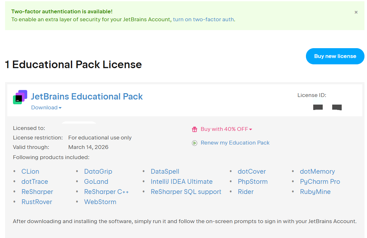Viewport: 367px width, 238px height.
Task: Open the JetBrains Educational Pack title link
Action: point(87,96)
